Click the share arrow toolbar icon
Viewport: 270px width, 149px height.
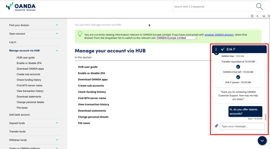click(x=257, y=16)
